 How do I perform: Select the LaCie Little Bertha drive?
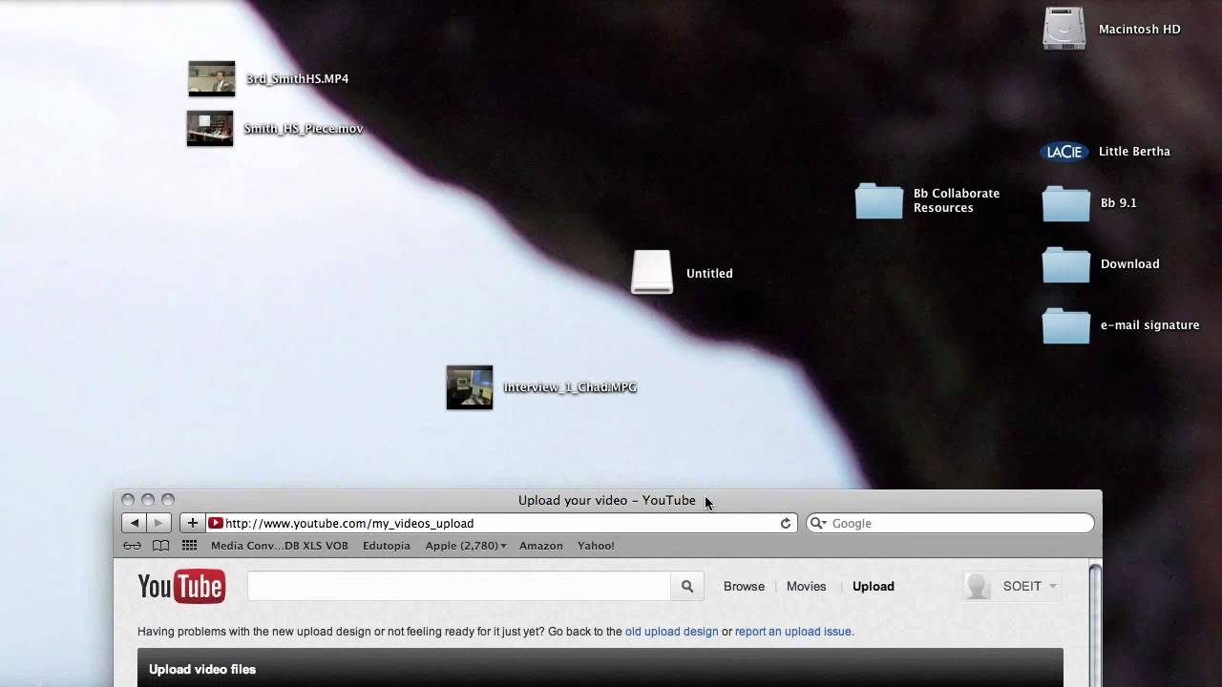click(1064, 152)
